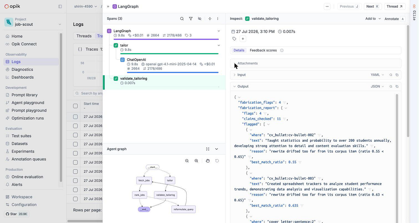Go to the Next trace
The image size is (419, 223).
pyautogui.click(x=373, y=6)
